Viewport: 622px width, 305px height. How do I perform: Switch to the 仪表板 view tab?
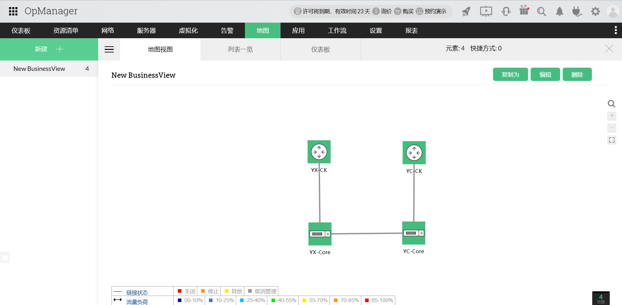point(320,50)
